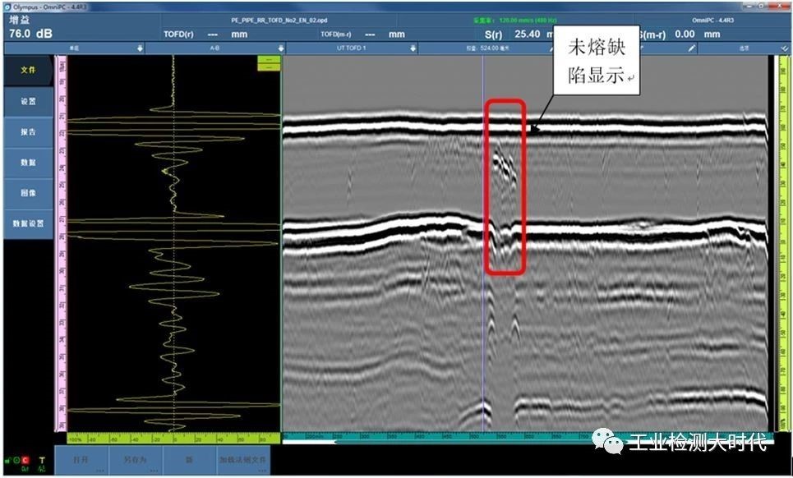
Task: Open the 图像 (Image) menu
Action: [x=28, y=193]
